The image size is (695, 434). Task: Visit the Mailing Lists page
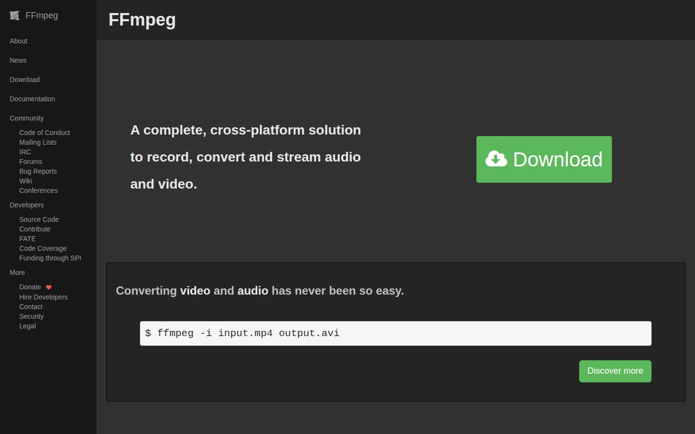(38, 142)
